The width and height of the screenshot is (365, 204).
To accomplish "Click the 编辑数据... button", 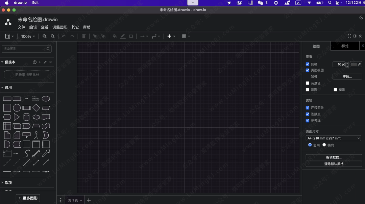I will coord(334,157).
